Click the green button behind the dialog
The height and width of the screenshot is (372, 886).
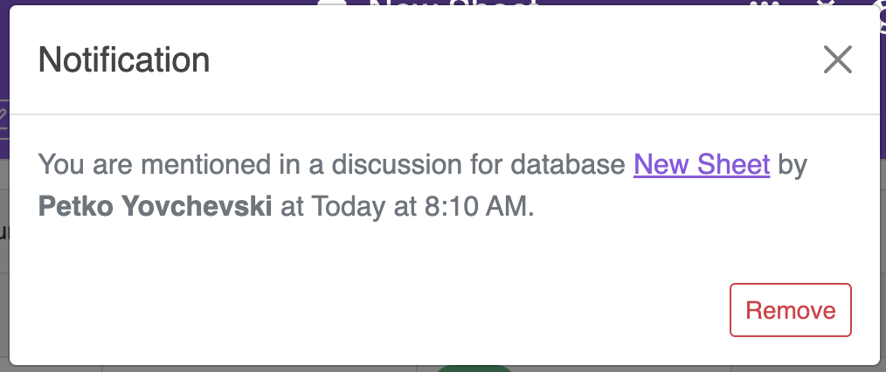pos(474,369)
